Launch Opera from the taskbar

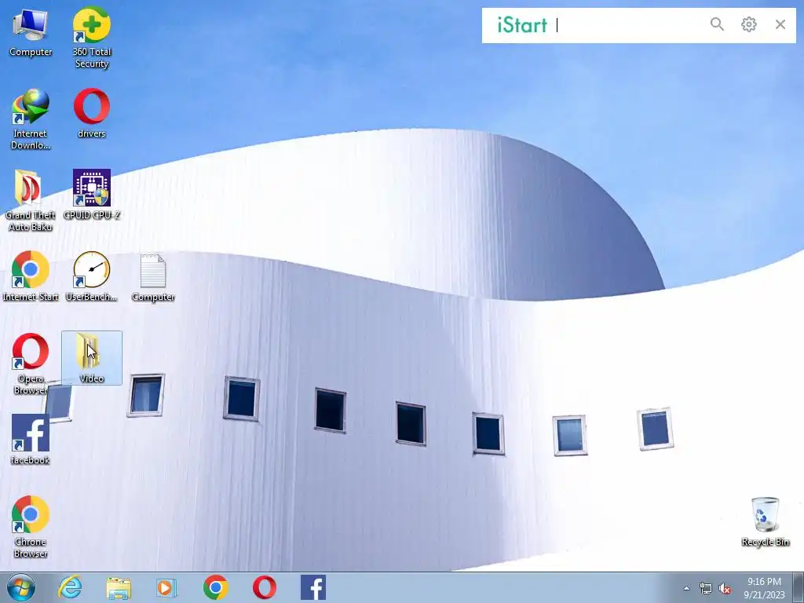click(x=265, y=587)
